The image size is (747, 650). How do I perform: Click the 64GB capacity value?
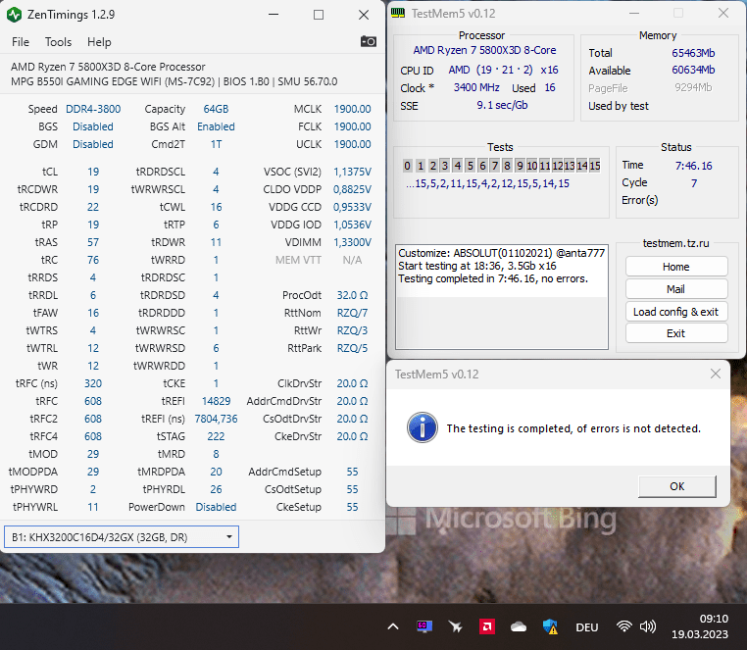pyautogui.click(x=216, y=109)
